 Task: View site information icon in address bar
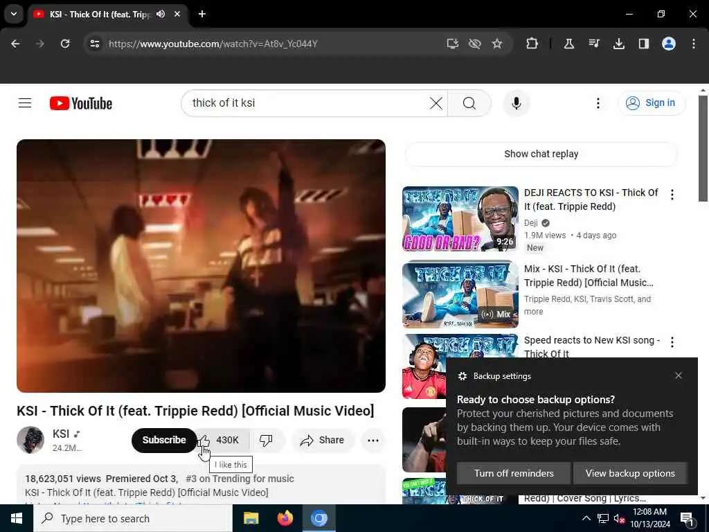click(x=94, y=44)
